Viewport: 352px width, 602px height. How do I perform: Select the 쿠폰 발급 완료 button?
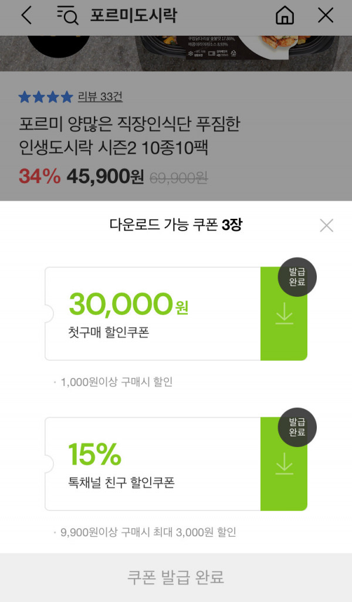tap(176, 577)
